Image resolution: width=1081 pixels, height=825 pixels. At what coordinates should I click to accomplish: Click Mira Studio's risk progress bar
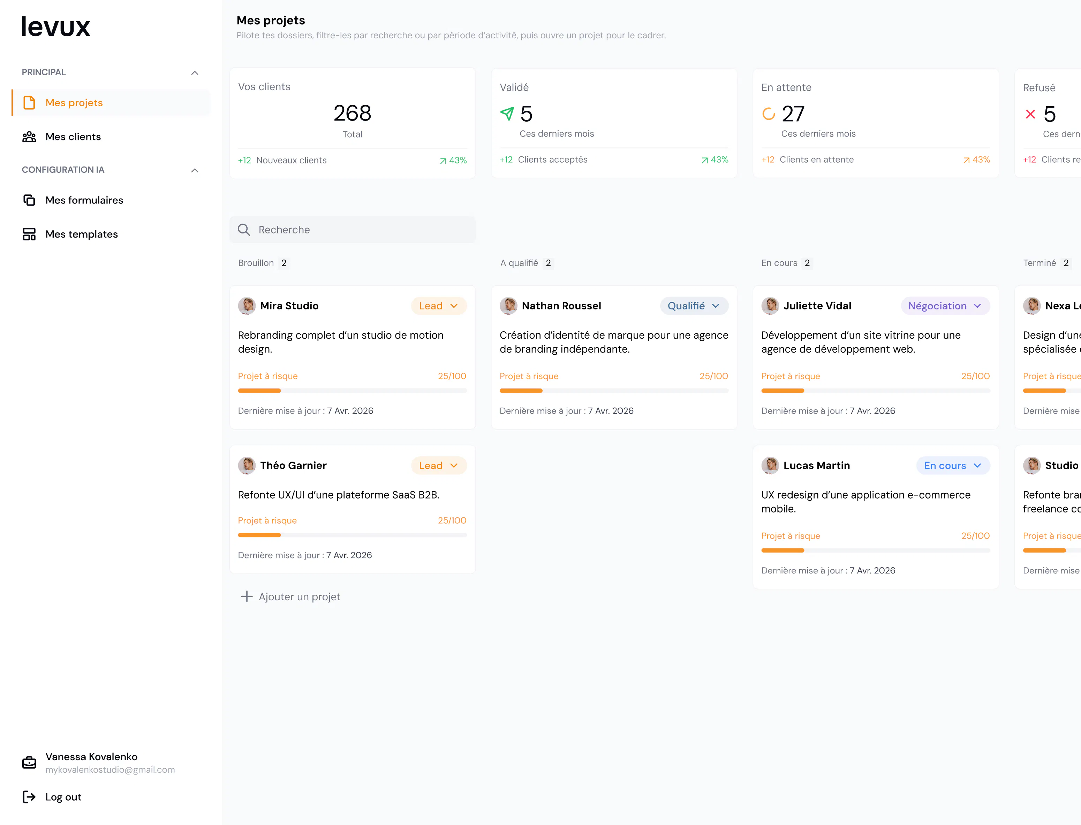(x=353, y=391)
